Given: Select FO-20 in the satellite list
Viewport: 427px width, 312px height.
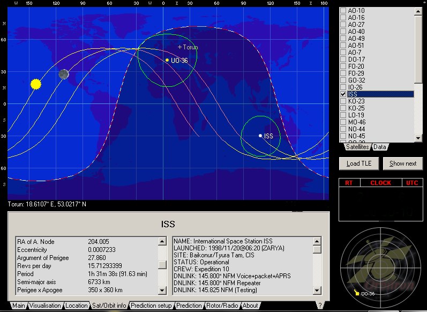Looking at the screenshot, I should pos(356,66).
